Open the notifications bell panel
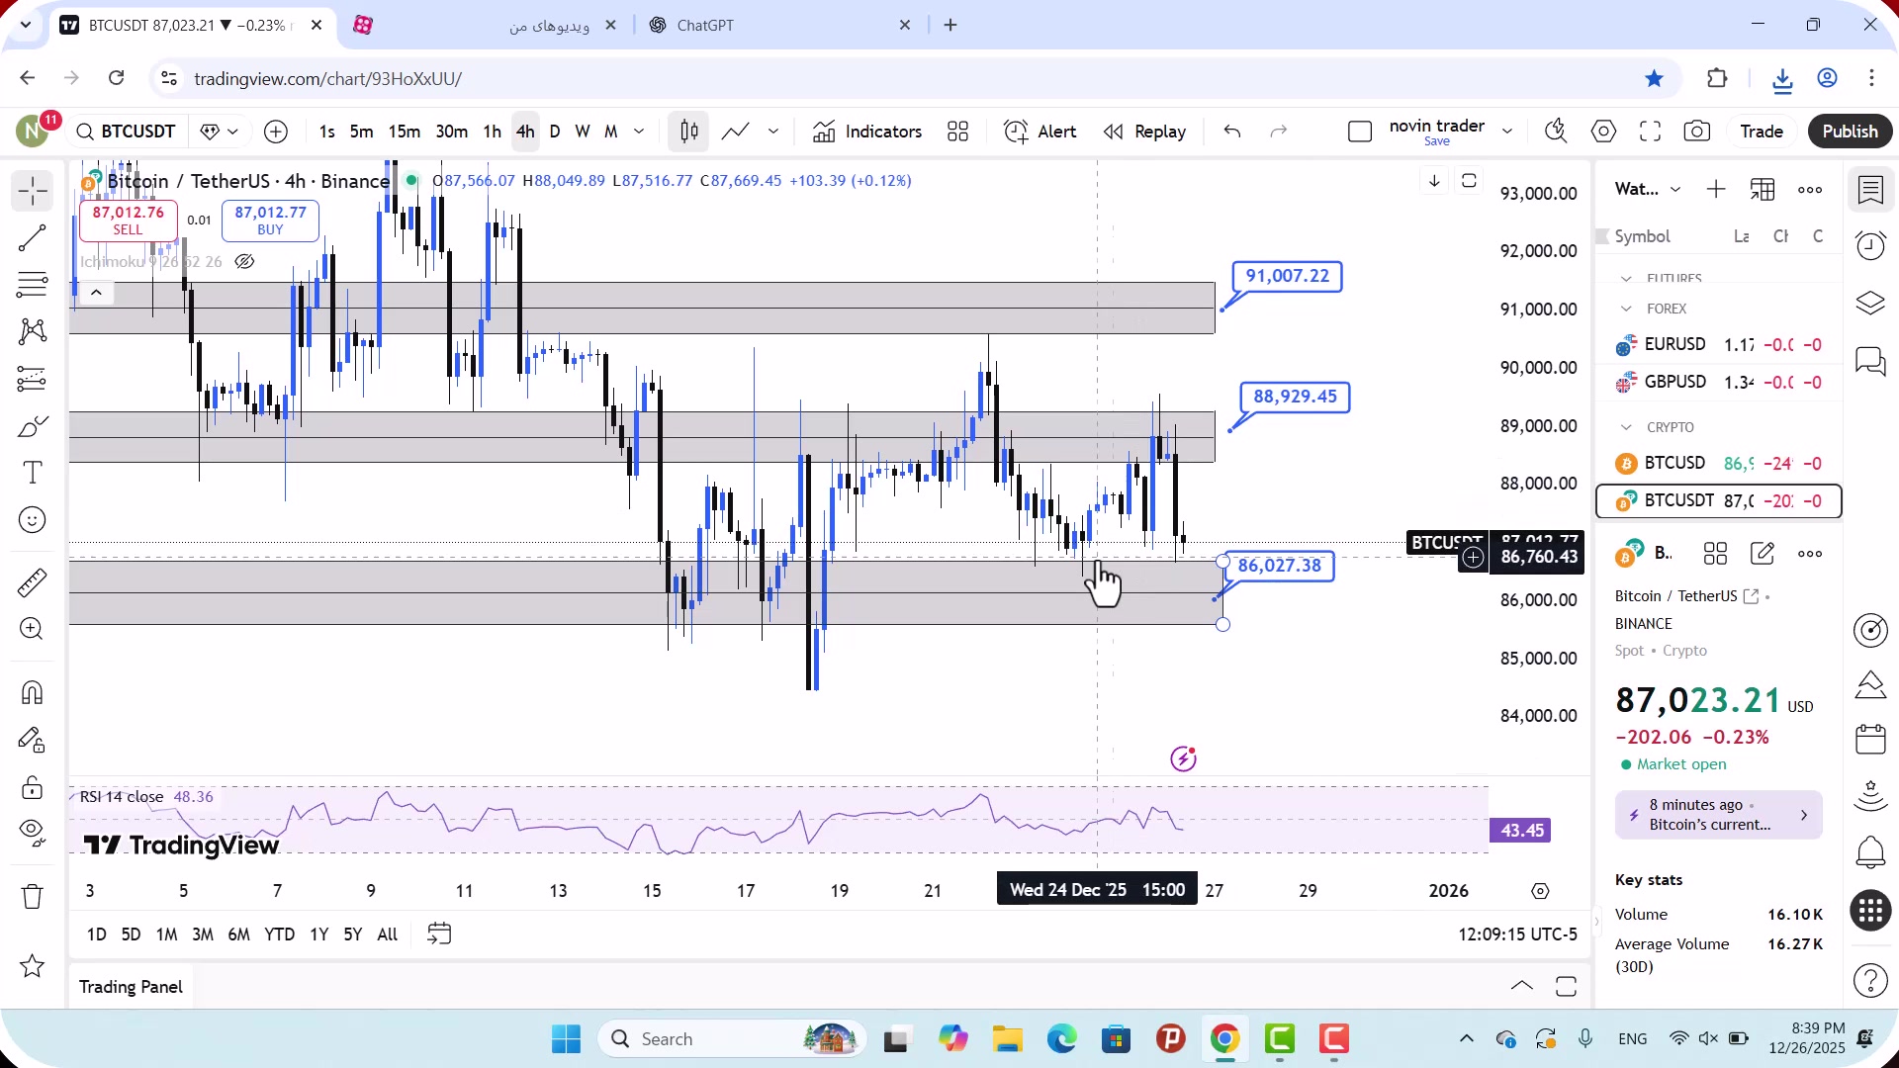 pyautogui.click(x=1870, y=851)
